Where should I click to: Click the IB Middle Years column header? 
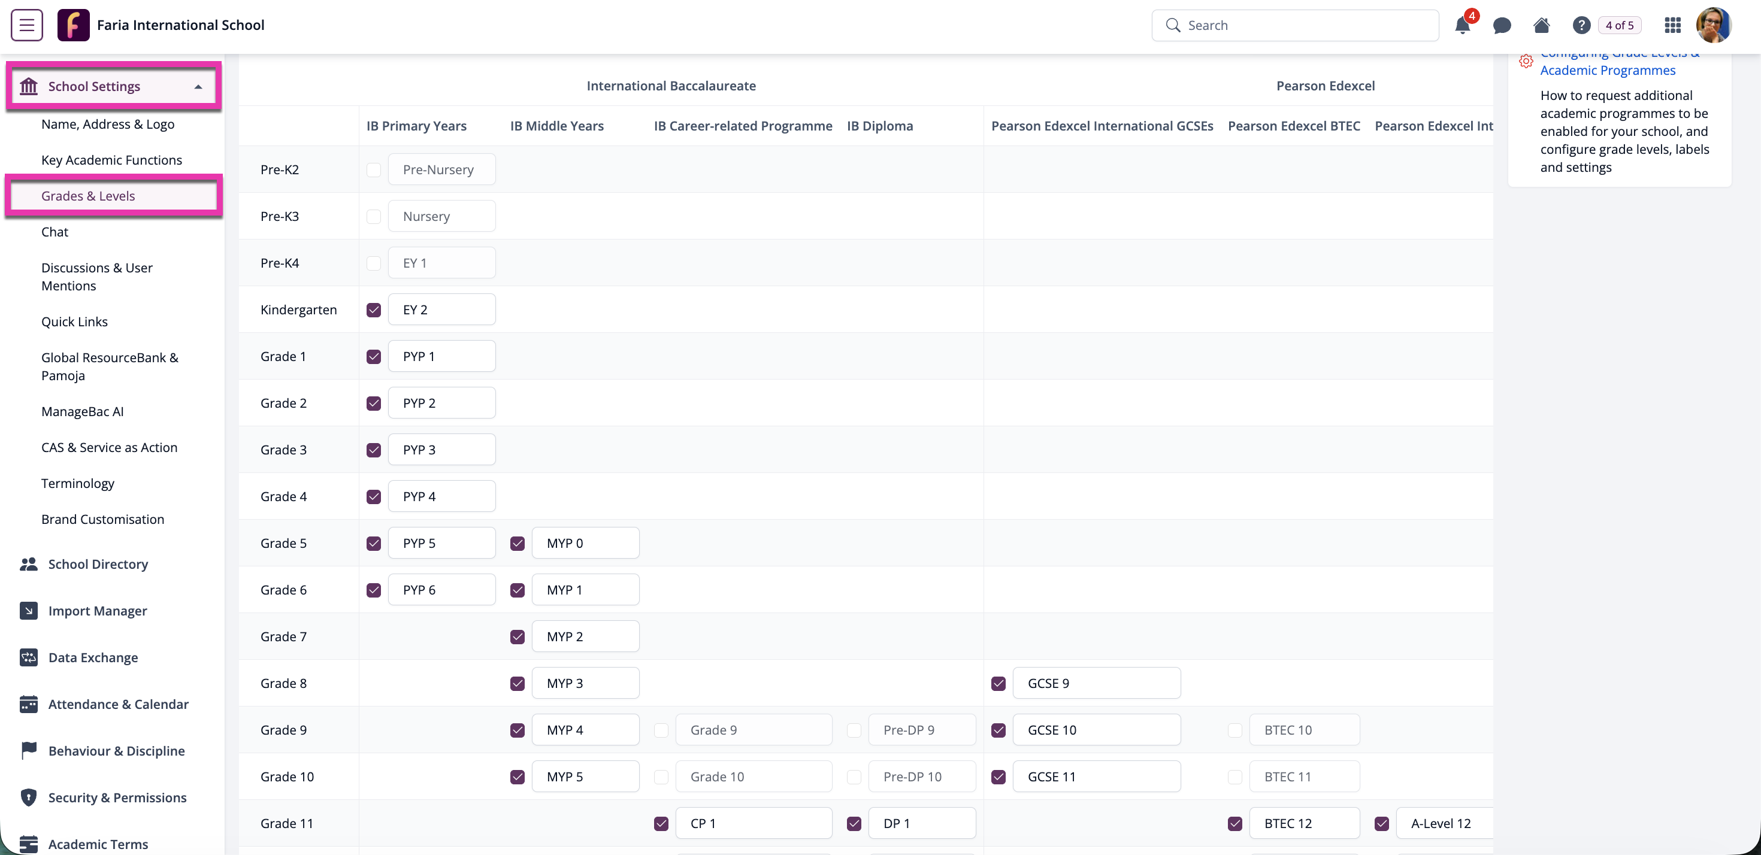click(x=556, y=126)
